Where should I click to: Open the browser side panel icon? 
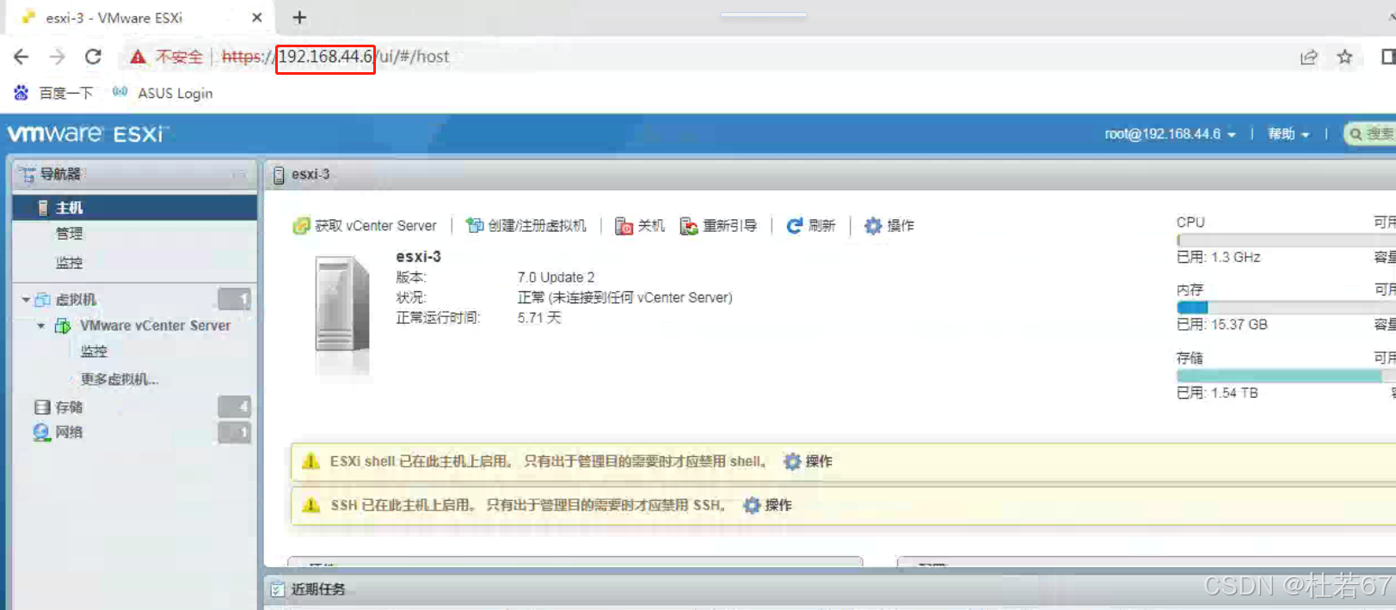pyautogui.click(x=1387, y=57)
